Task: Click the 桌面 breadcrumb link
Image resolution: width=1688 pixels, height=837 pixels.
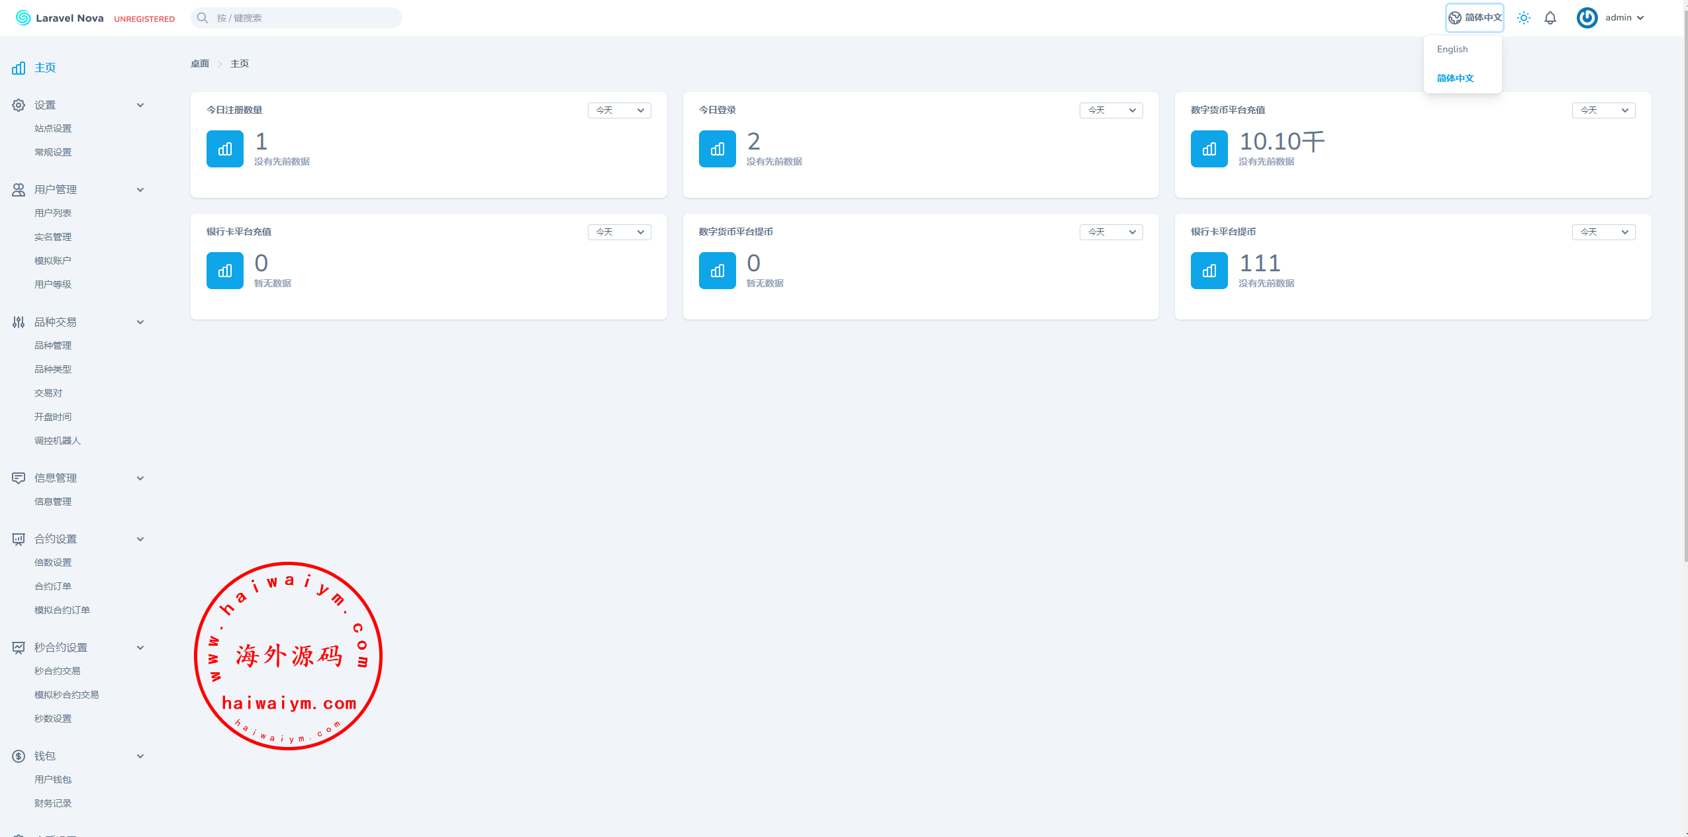Action: [x=199, y=64]
